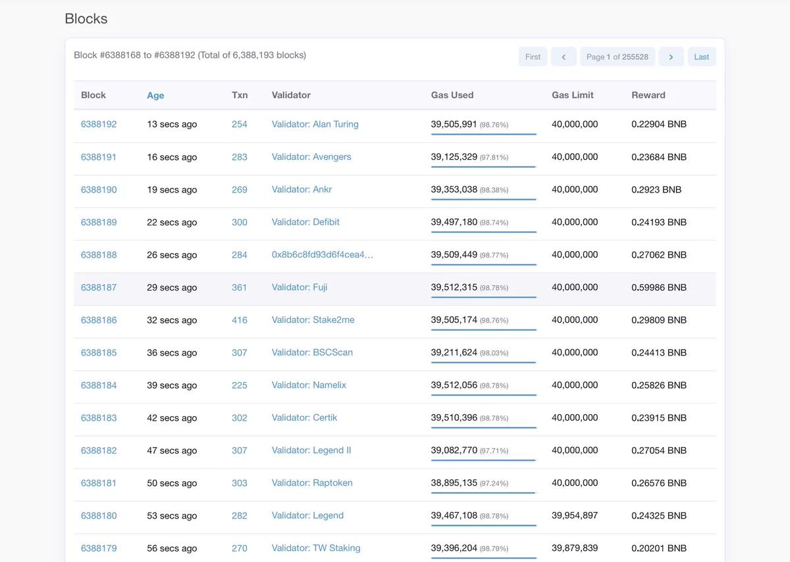Viewport: 790px width, 562px height.
Task: View the 300 transactions link
Action: (240, 222)
